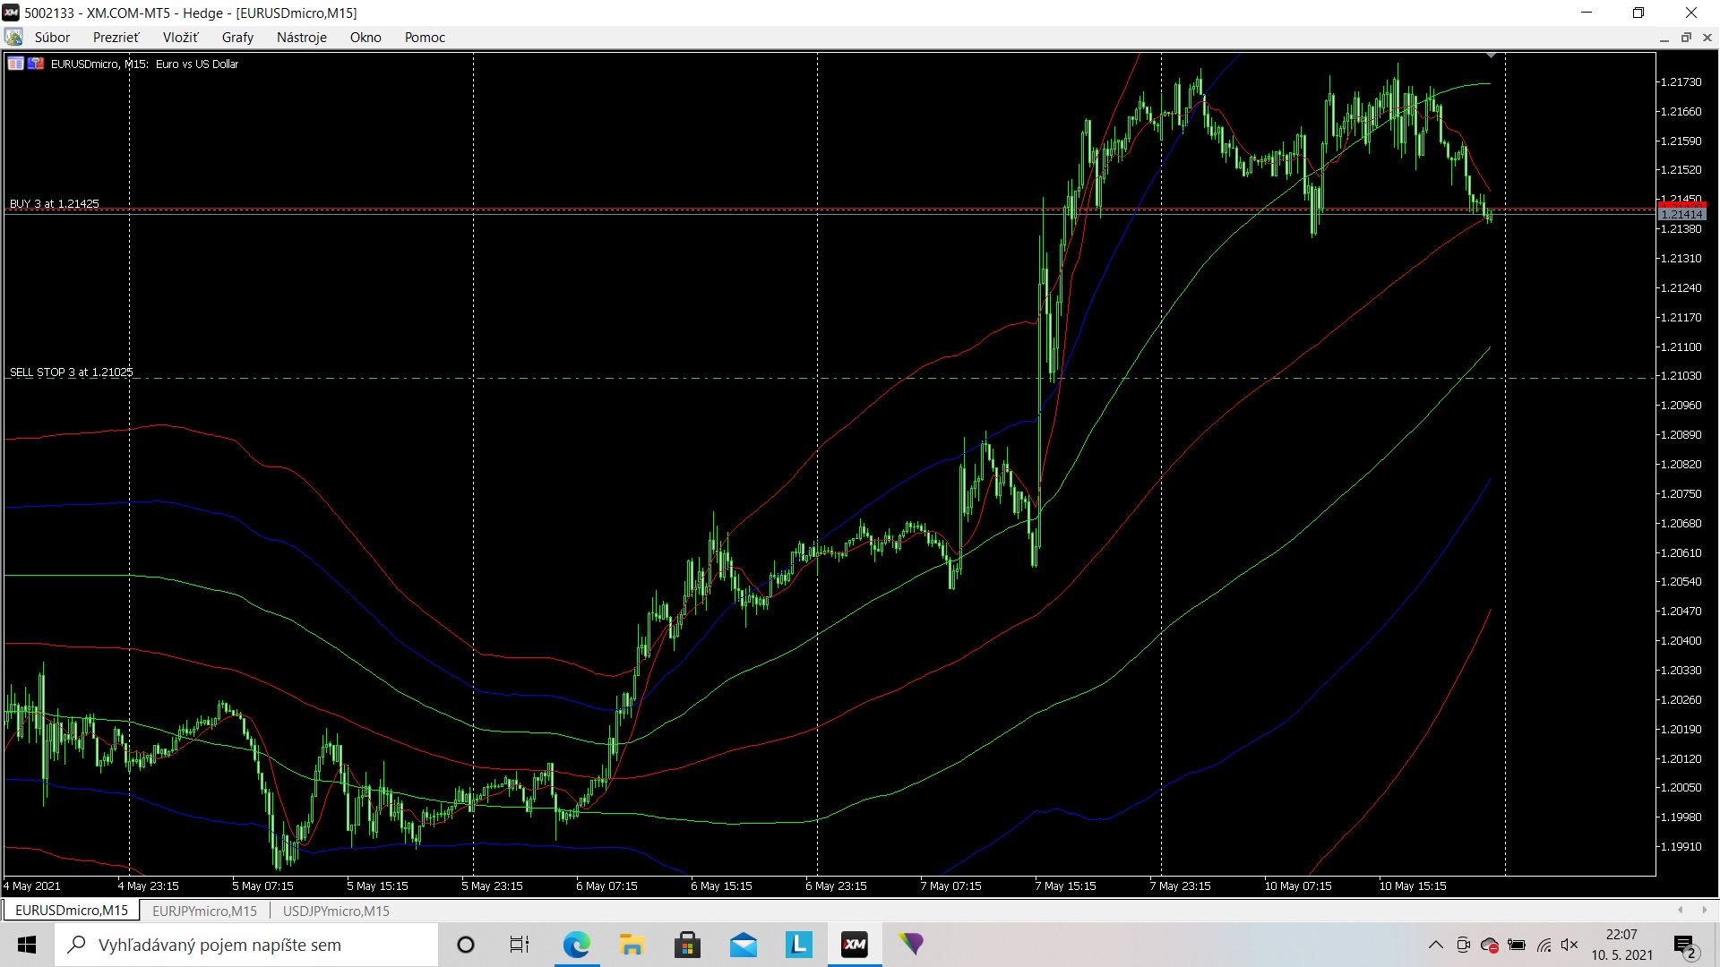Select the SELL STOP 3 at 1.21025 label
Viewport: 1720px width, 967px height.
point(71,372)
